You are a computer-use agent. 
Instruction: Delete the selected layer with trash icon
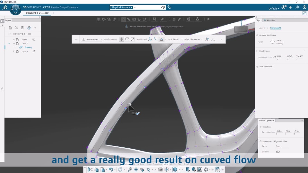[x=22, y=28]
